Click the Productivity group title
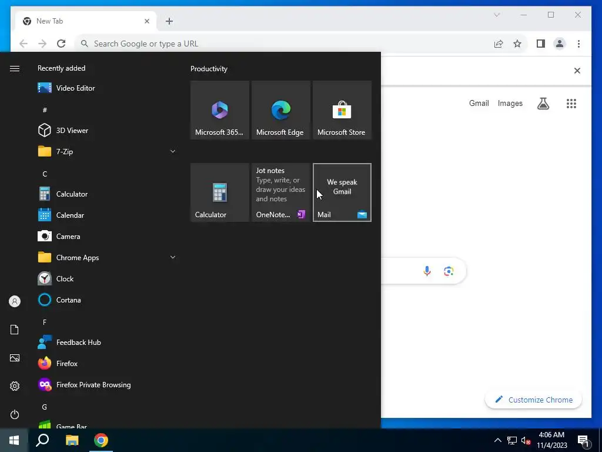Screen dimensions: 602x452 pyautogui.click(x=209, y=69)
